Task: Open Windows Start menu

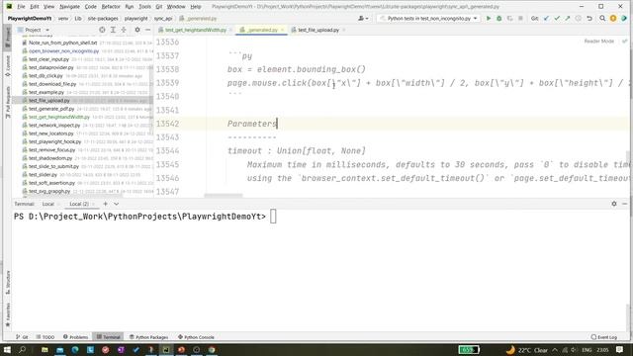Action: 7,349
